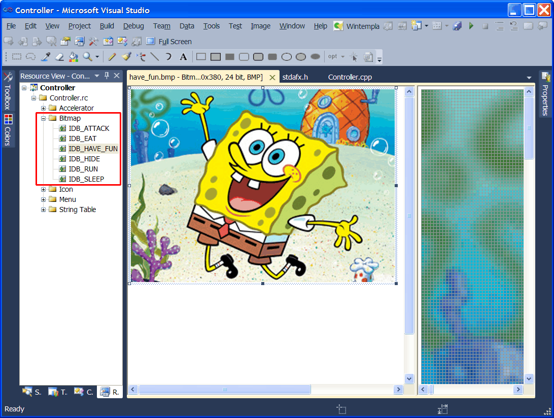Click the image editor horizontal scrollbar thumb
This screenshot has height=418, width=554.
(x=225, y=390)
